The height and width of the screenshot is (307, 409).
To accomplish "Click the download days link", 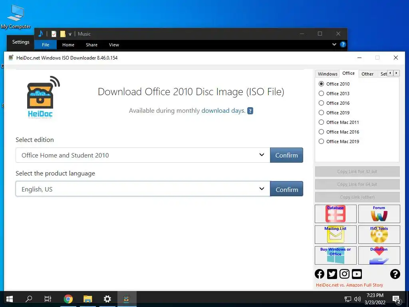I will [x=223, y=110].
